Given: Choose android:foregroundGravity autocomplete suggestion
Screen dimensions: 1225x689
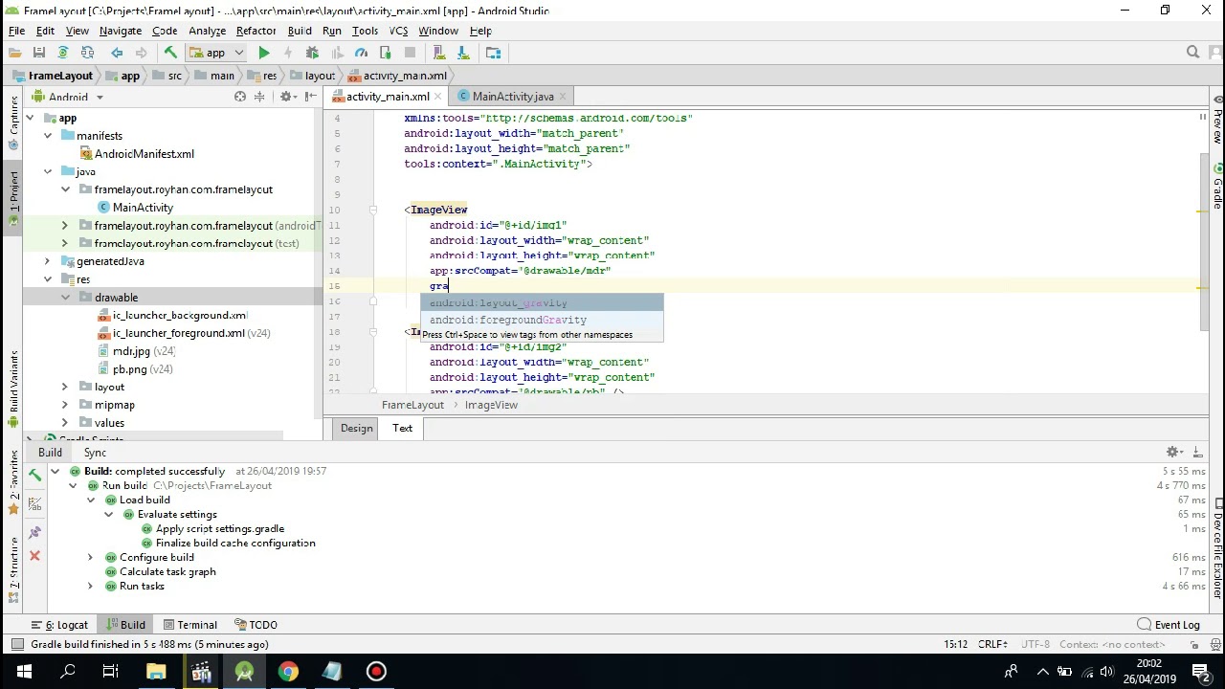Looking at the screenshot, I should (542, 320).
